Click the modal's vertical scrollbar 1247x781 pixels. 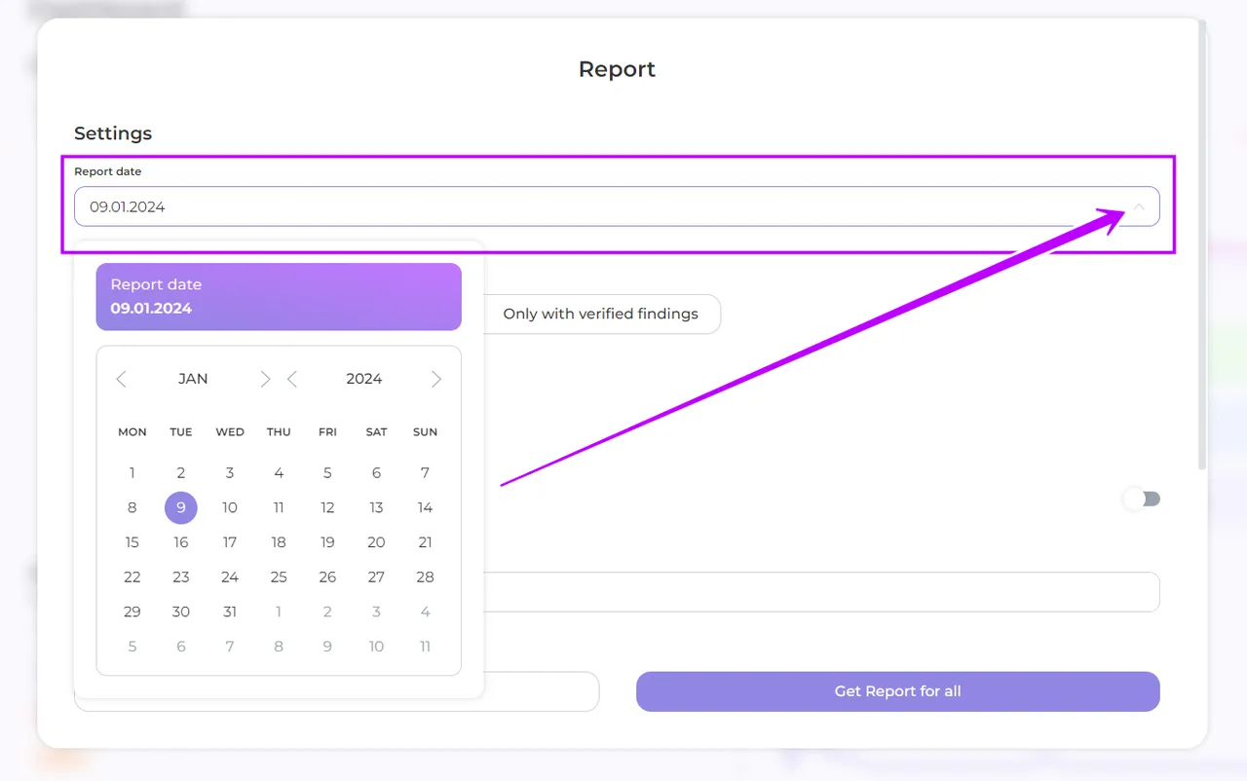pos(1201,243)
